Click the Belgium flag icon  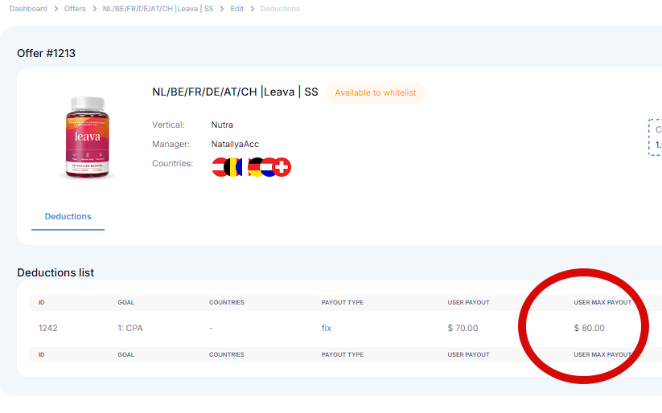tap(233, 167)
